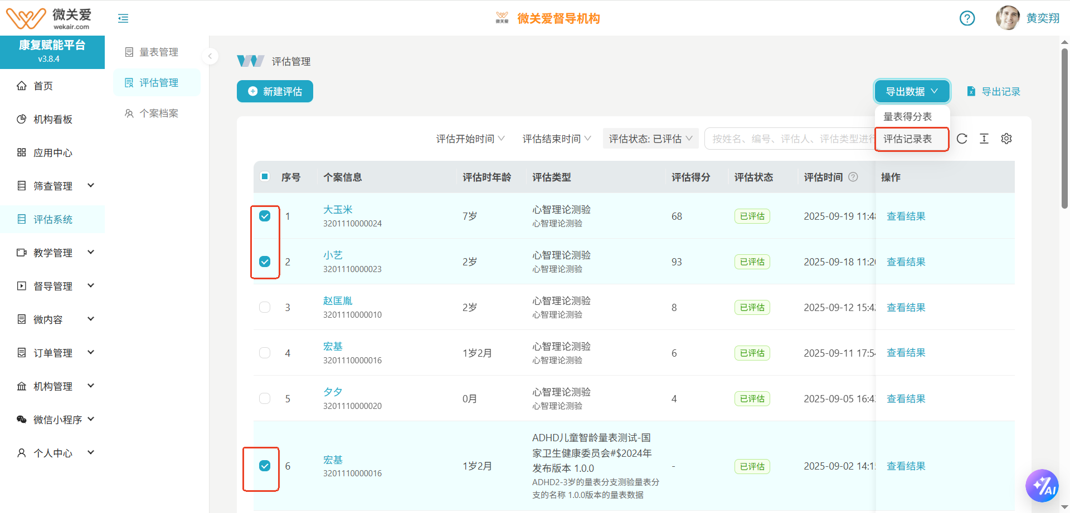The height and width of the screenshot is (513, 1070).
Task: Open 查看结果 link for 小艺
Action: [x=906, y=262]
